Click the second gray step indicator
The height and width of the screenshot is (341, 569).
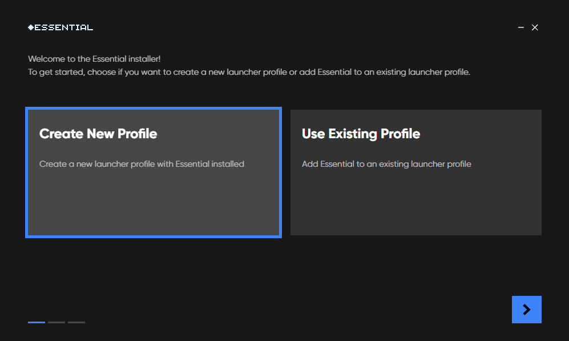pyautogui.click(x=57, y=322)
